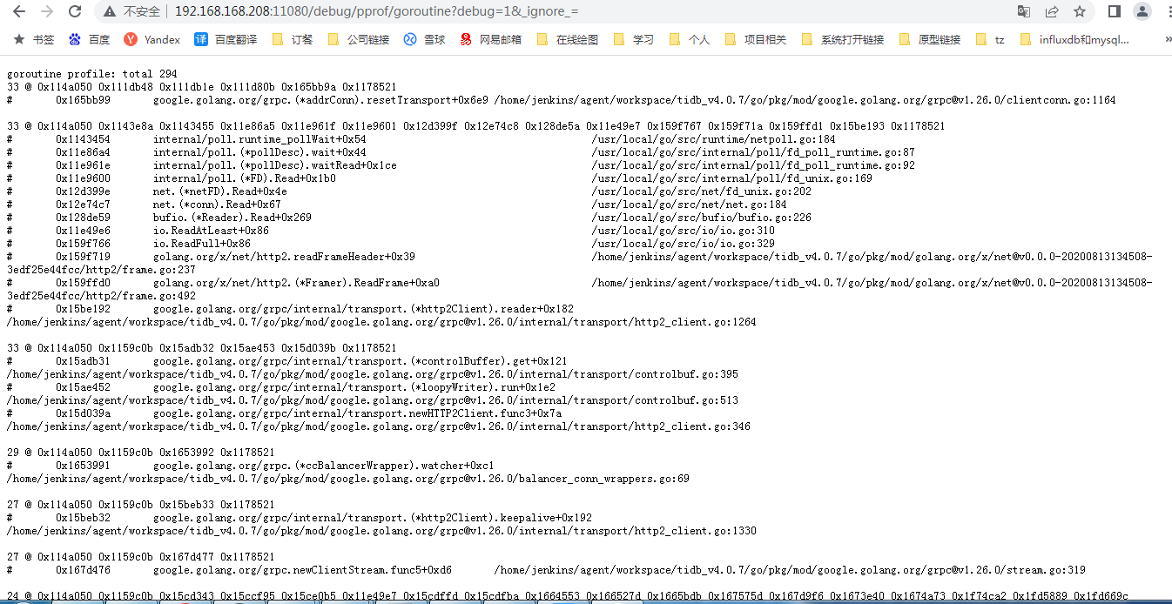The height and width of the screenshot is (604, 1172).
Task: Click the share page icon
Action: [1052, 11]
